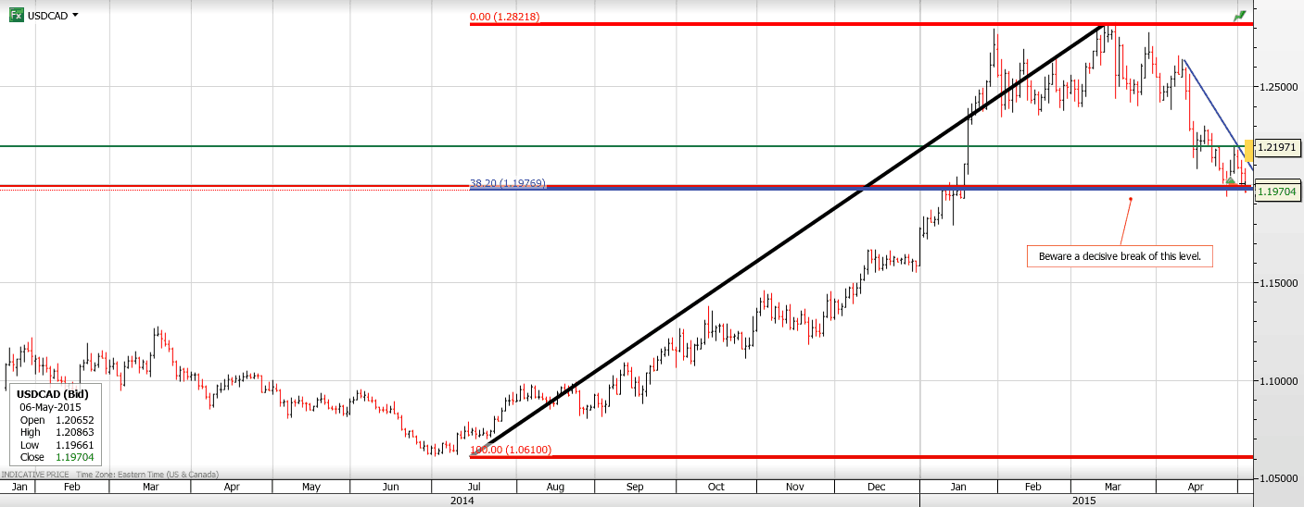Click the 1.21971 price label

[1278, 148]
